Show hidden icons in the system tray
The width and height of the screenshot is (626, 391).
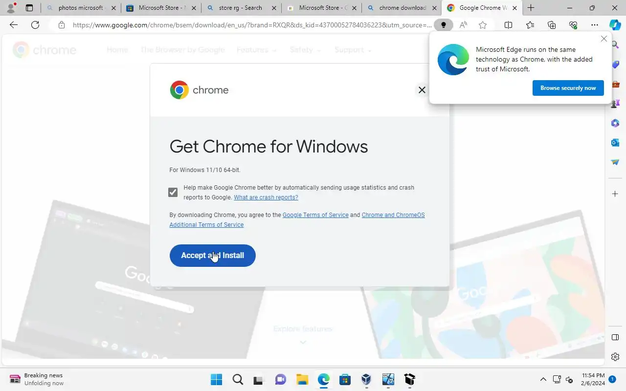pyautogui.click(x=543, y=379)
